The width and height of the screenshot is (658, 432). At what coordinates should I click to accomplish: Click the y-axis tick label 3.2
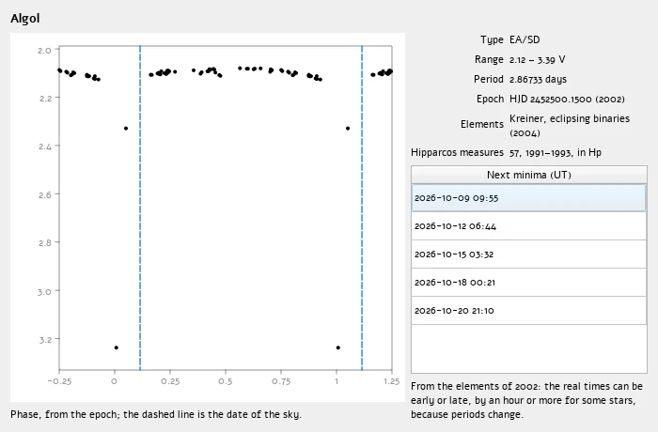(x=44, y=339)
